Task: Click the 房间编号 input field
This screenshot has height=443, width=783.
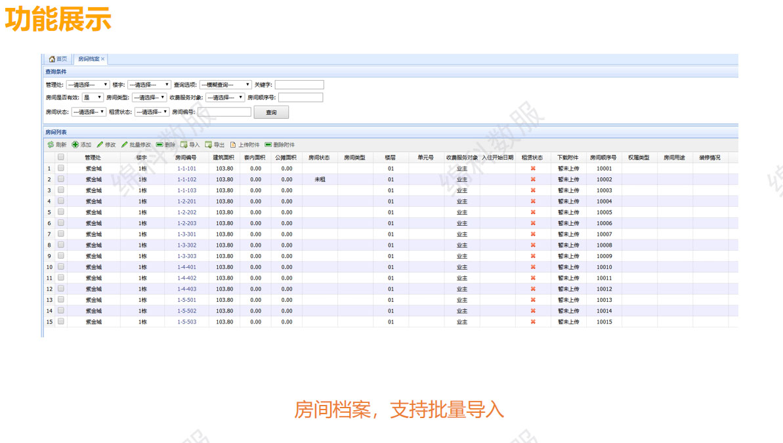Action: coord(224,112)
